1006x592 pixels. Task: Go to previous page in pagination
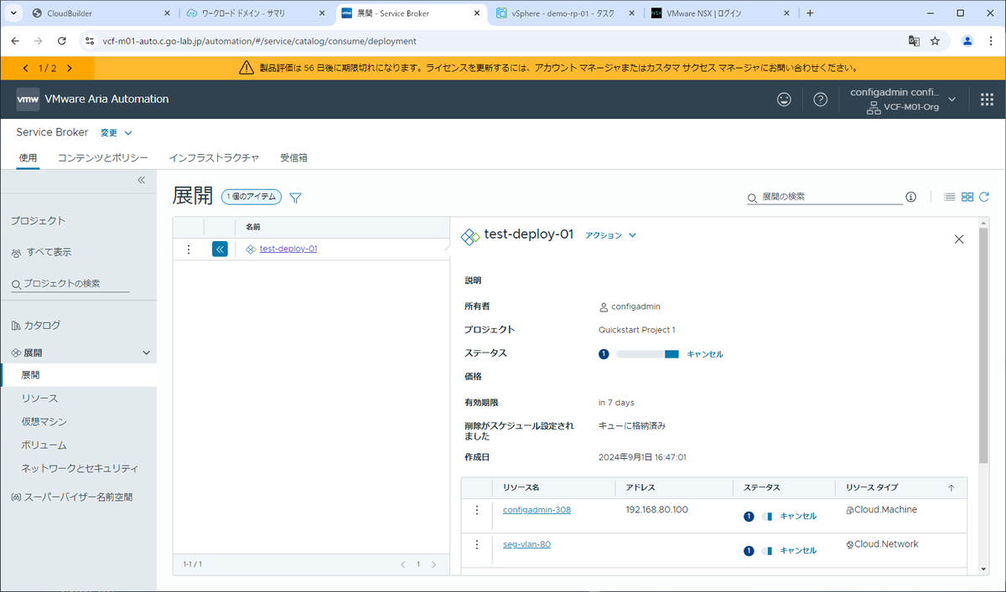(x=402, y=564)
